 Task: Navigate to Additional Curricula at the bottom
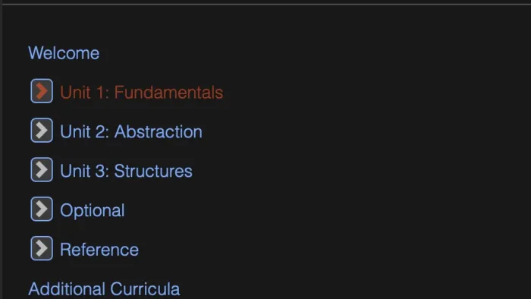104,289
